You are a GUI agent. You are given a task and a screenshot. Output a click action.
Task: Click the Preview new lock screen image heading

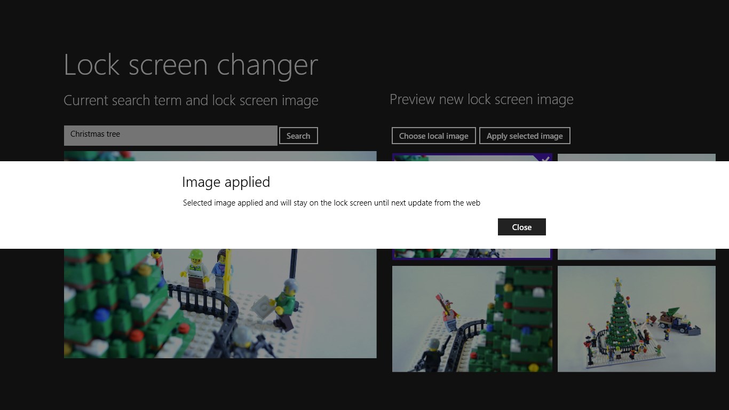coord(481,99)
